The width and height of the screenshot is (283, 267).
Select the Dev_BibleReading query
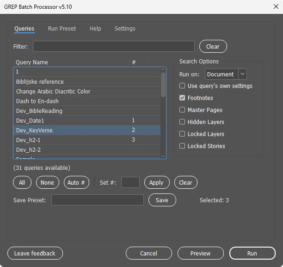[87, 111]
